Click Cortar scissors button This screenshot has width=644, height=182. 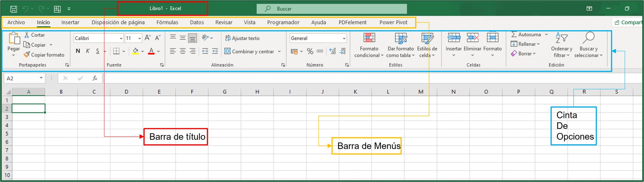coord(35,35)
